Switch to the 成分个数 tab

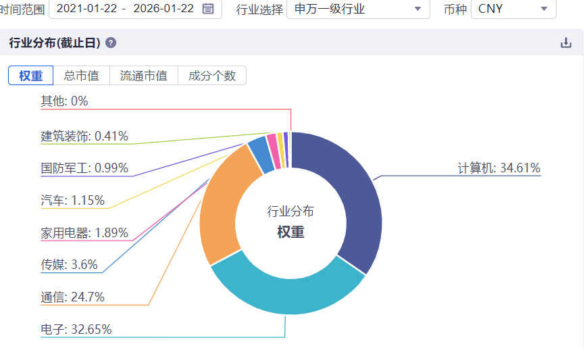[x=212, y=76]
